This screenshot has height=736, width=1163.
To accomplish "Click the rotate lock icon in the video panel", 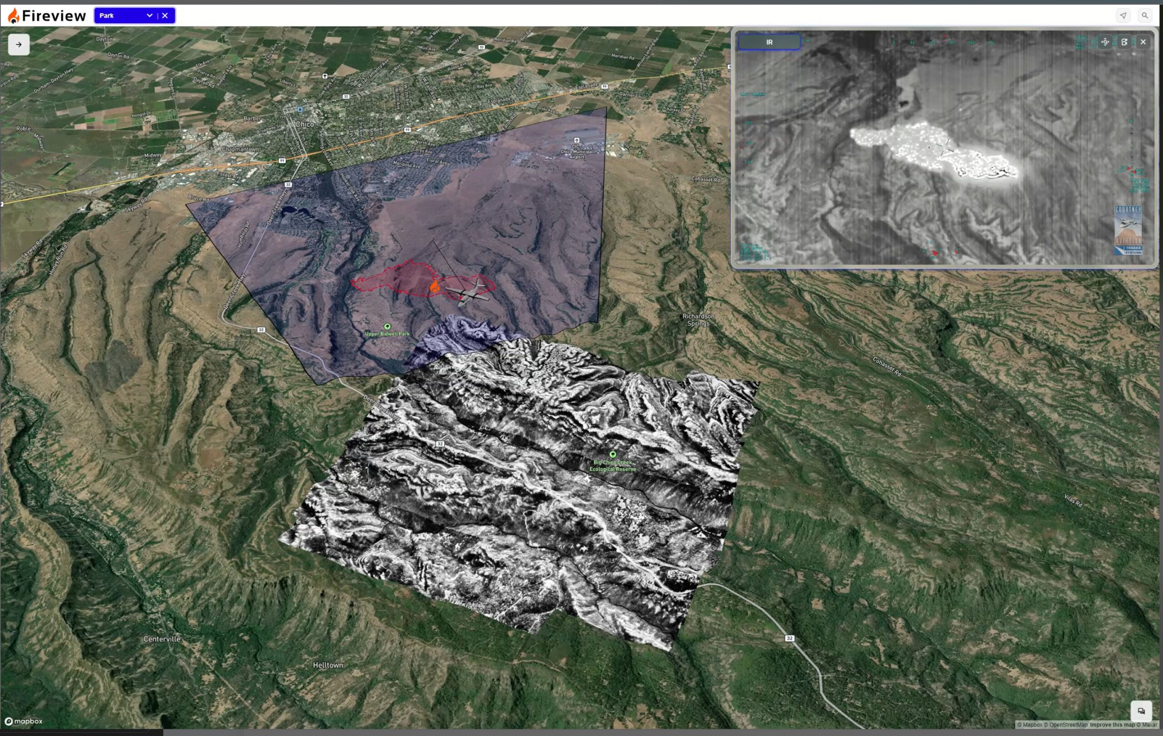I will pos(1124,42).
